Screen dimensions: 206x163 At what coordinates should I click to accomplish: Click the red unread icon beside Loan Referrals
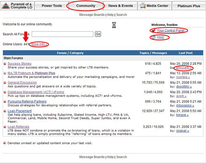(x=5, y=127)
